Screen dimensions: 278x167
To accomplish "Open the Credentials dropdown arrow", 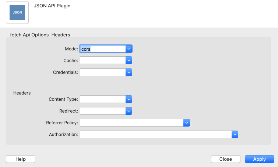I will tap(129, 72).
